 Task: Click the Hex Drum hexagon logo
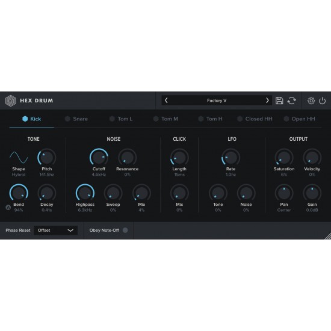(x=11, y=101)
